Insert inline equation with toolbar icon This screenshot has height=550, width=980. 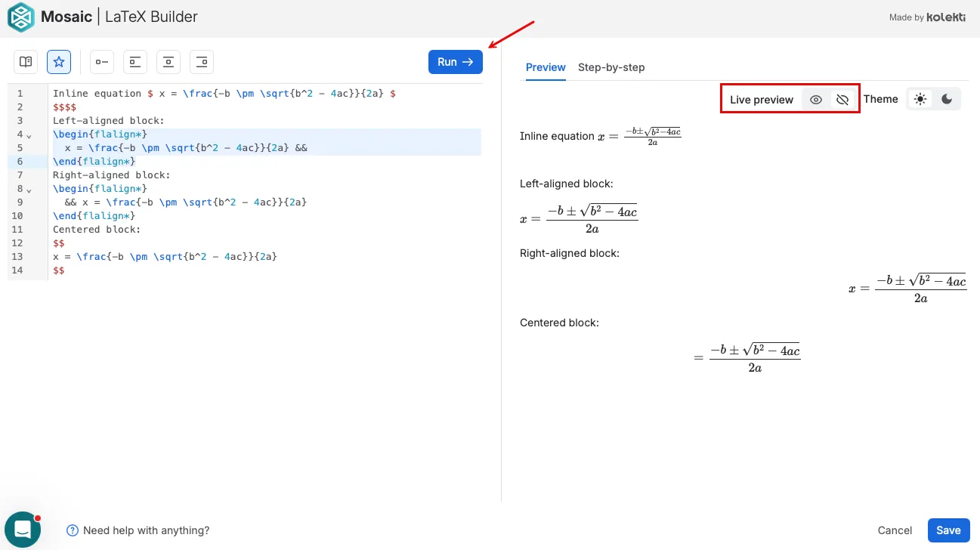[102, 62]
